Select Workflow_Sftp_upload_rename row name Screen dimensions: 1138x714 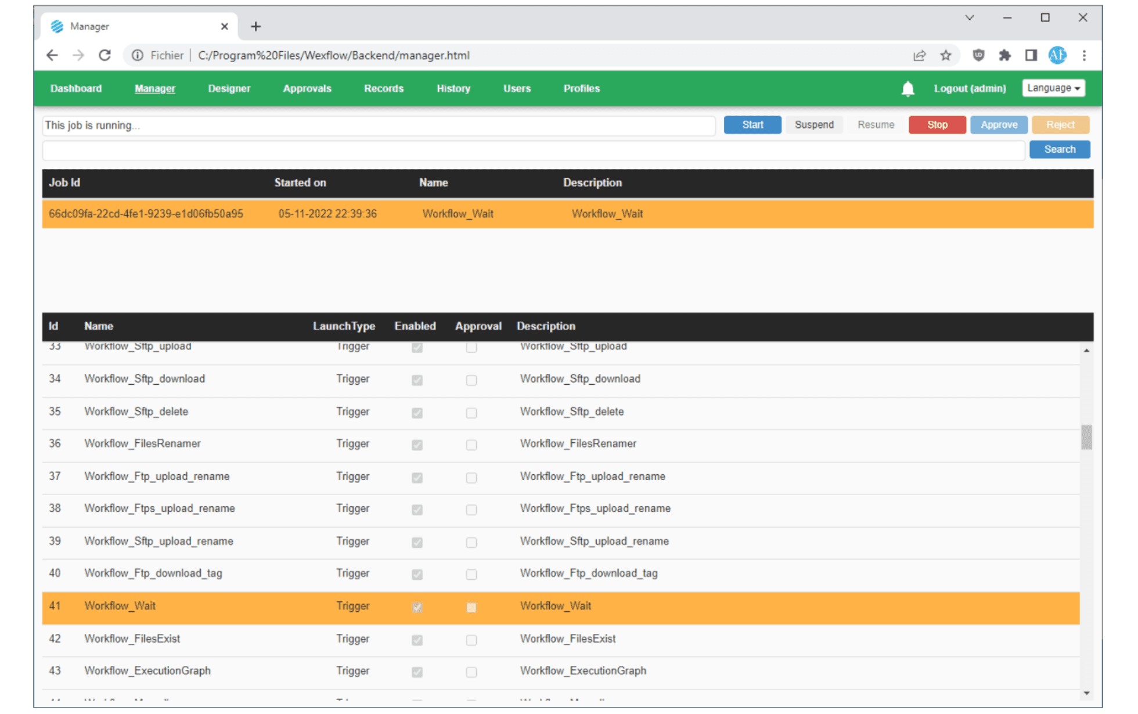point(159,542)
